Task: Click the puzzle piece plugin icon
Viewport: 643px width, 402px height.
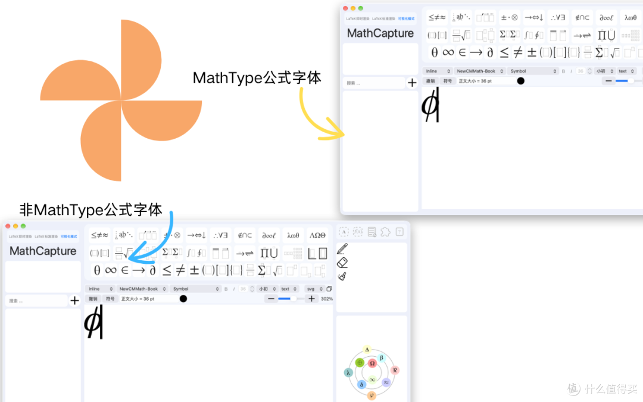Action: pyautogui.click(x=385, y=232)
